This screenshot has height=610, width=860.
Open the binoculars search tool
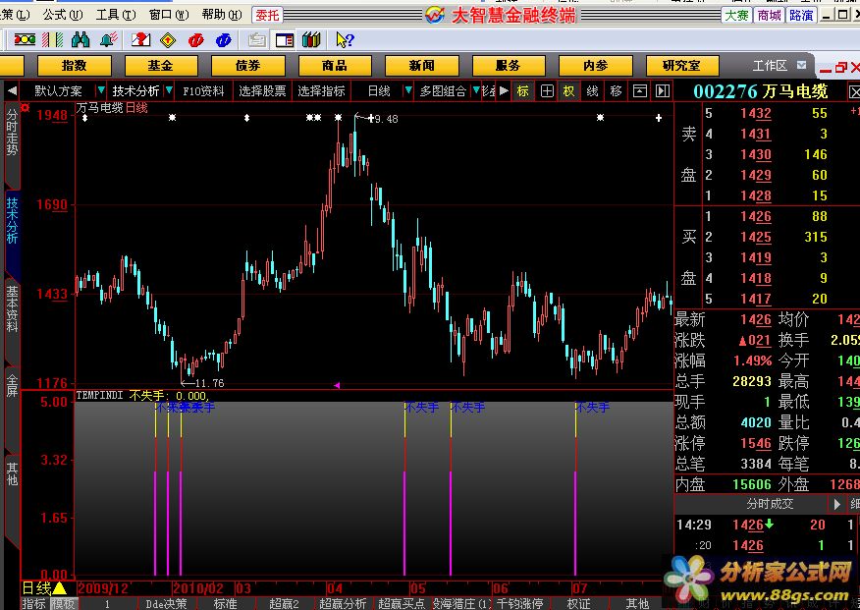coord(81,39)
